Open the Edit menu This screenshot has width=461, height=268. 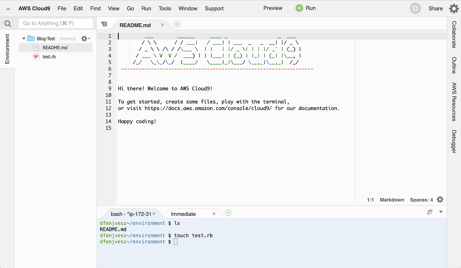[x=78, y=9]
